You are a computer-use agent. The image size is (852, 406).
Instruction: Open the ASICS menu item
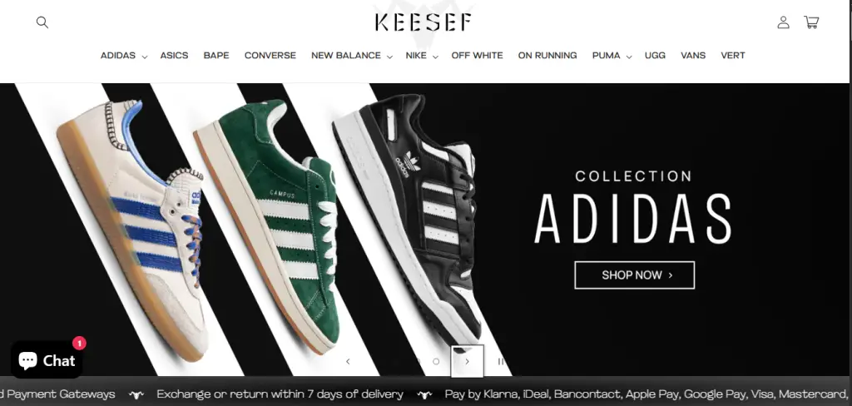point(174,56)
